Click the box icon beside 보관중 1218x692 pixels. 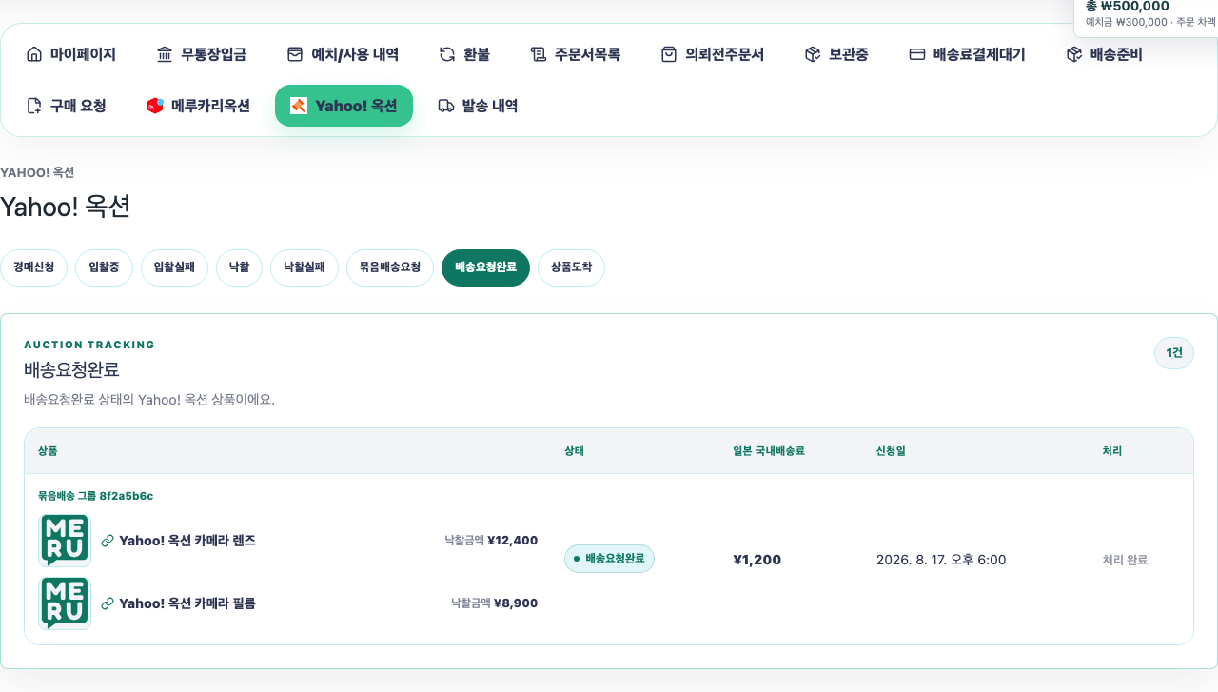pyautogui.click(x=813, y=54)
